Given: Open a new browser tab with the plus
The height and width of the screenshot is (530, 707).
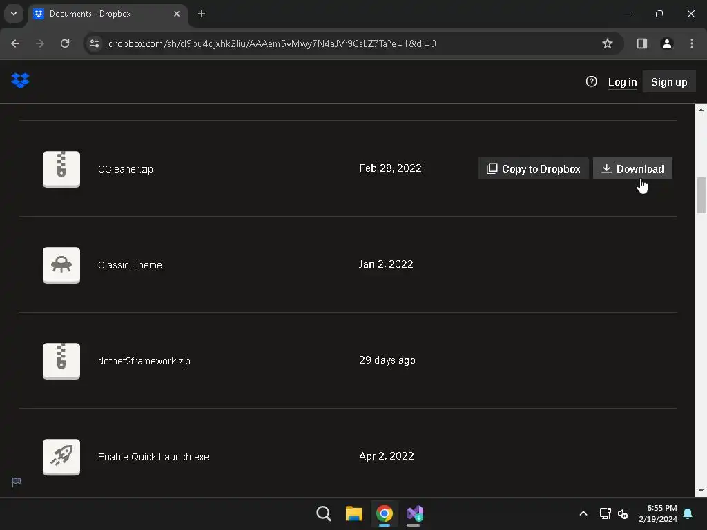Looking at the screenshot, I should 202,14.
